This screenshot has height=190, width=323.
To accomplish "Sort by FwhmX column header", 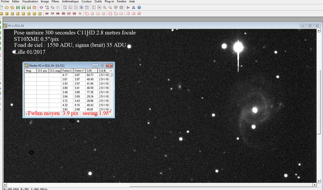I will pyautogui.click(x=67, y=71).
